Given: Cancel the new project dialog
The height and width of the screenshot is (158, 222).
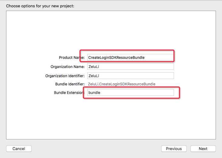Looking at the screenshot, I should [19, 149].
